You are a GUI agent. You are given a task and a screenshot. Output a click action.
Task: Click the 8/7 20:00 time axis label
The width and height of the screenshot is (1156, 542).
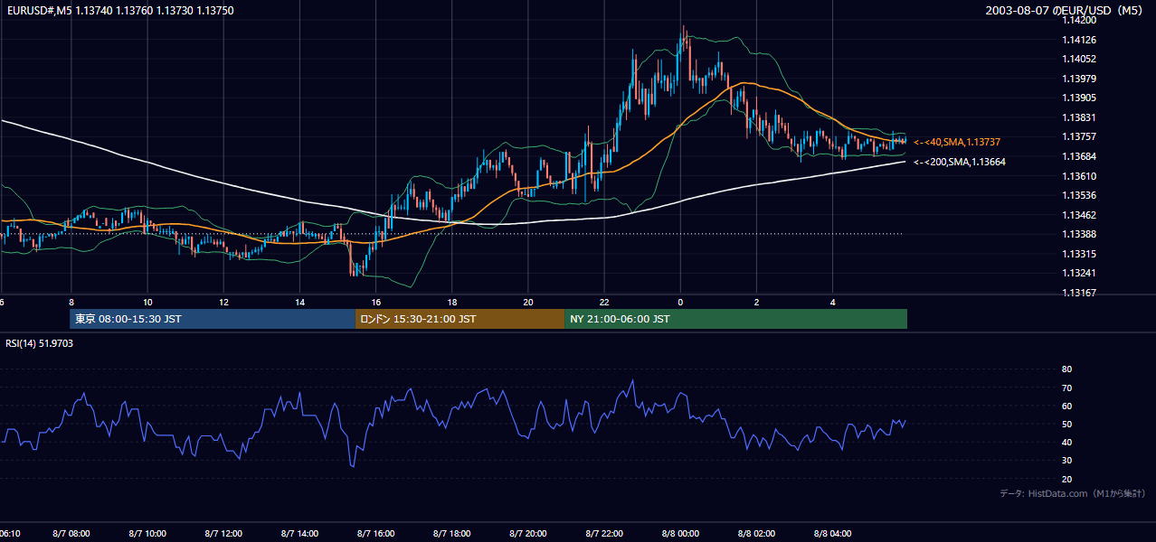pos(528,534)
